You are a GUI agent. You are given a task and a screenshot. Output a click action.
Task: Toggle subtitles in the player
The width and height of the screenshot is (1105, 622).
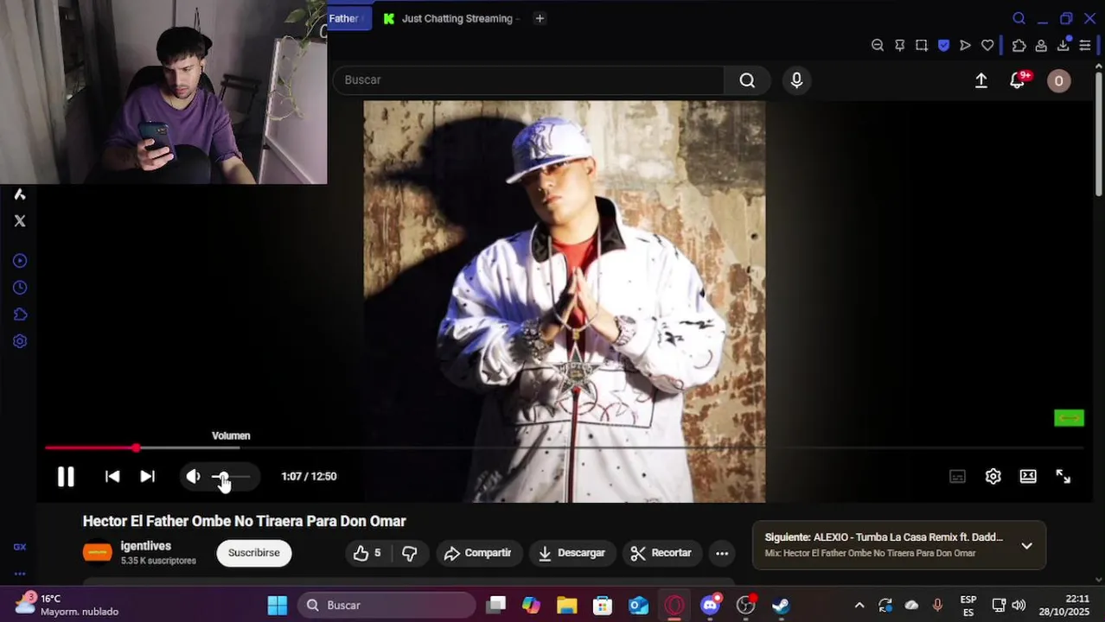pos(957,476)
